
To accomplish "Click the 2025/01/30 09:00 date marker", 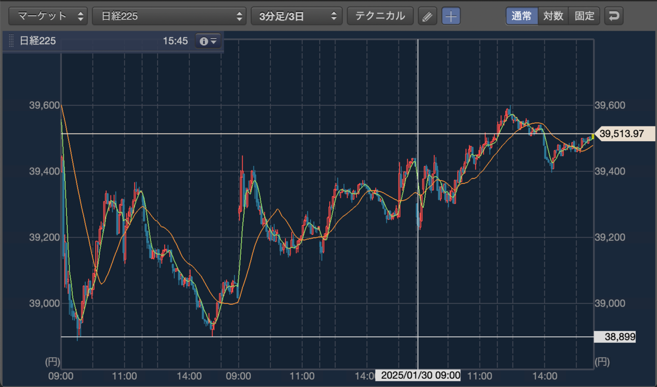I will pos(418,376).
